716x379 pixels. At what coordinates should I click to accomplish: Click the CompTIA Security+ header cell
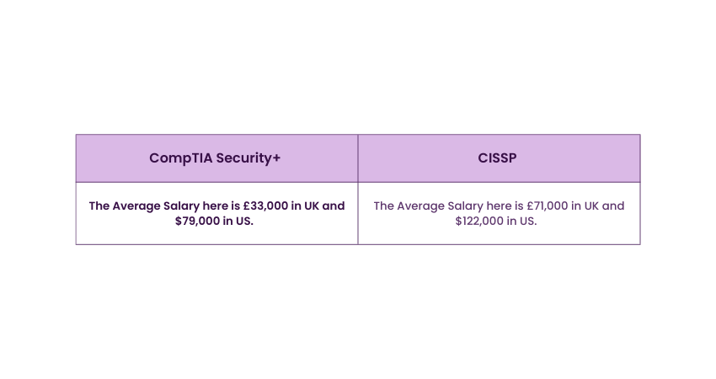[x=216, y=158]
